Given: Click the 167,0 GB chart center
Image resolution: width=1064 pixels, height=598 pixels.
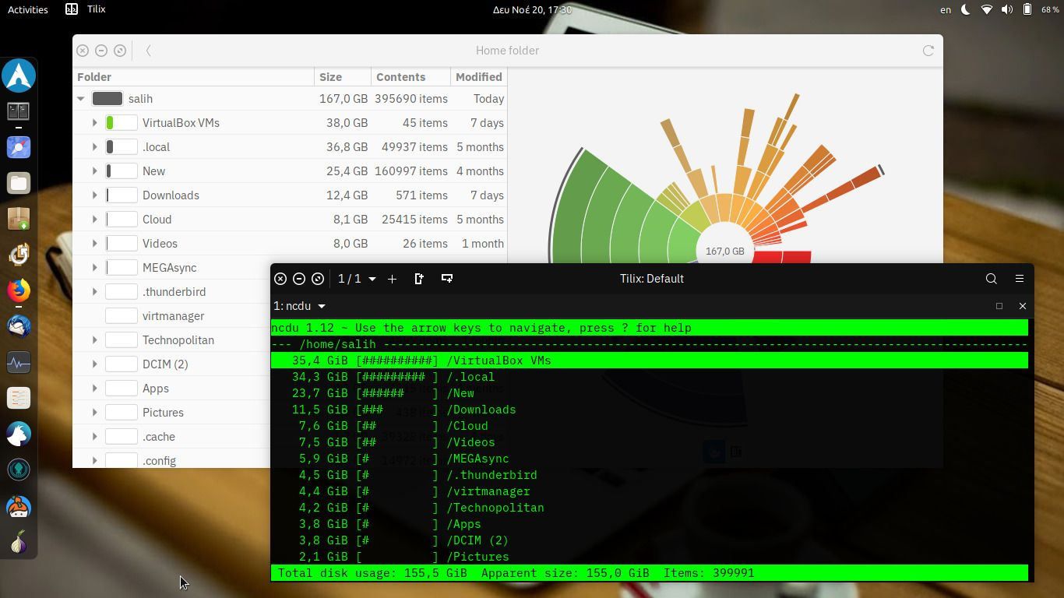Looking at the screenshot, I should 724,252.
